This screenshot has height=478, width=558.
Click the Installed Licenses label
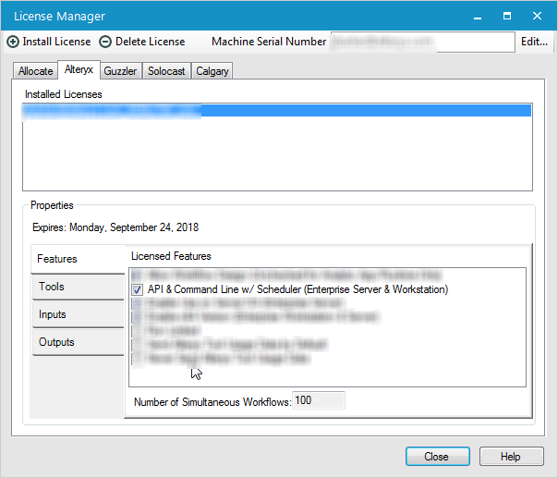point(64,94)
